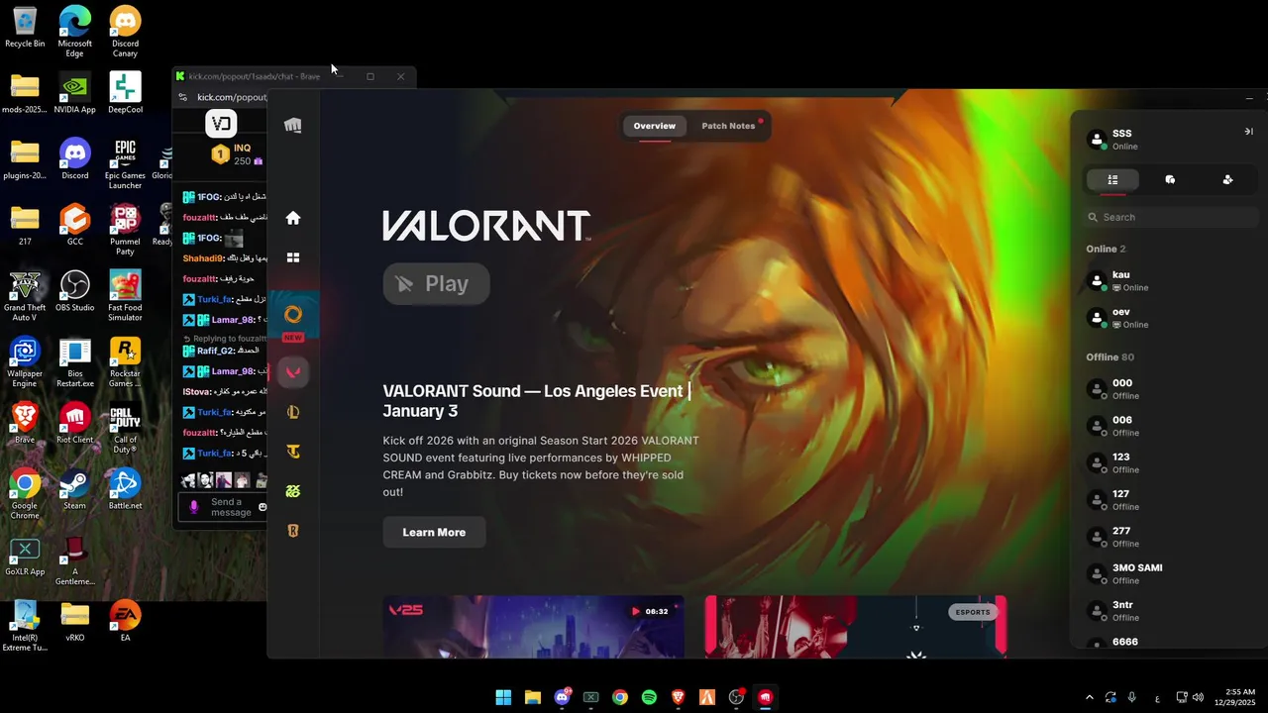Select offline friend 000
Image resolution: width=1268 pixels, height=713 pixels.
coord(1170,389)
